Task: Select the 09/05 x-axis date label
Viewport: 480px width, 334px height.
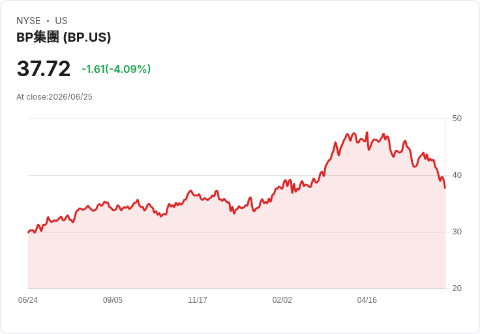Action: click(x=113, y=300)
